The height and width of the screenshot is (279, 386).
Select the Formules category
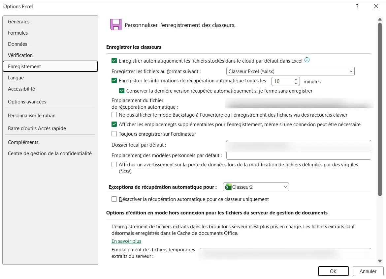[50, 33]
